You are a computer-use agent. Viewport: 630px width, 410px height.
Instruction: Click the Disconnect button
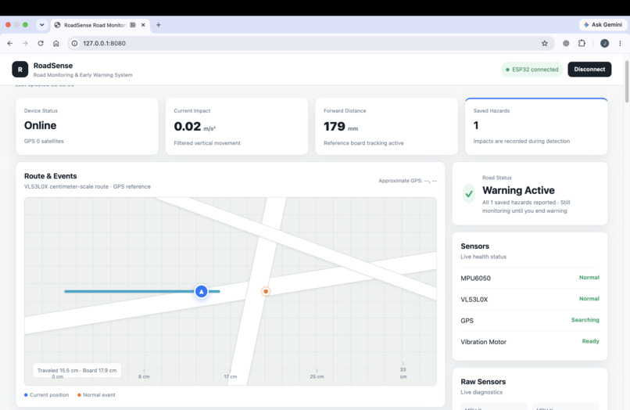pos(589,69)
